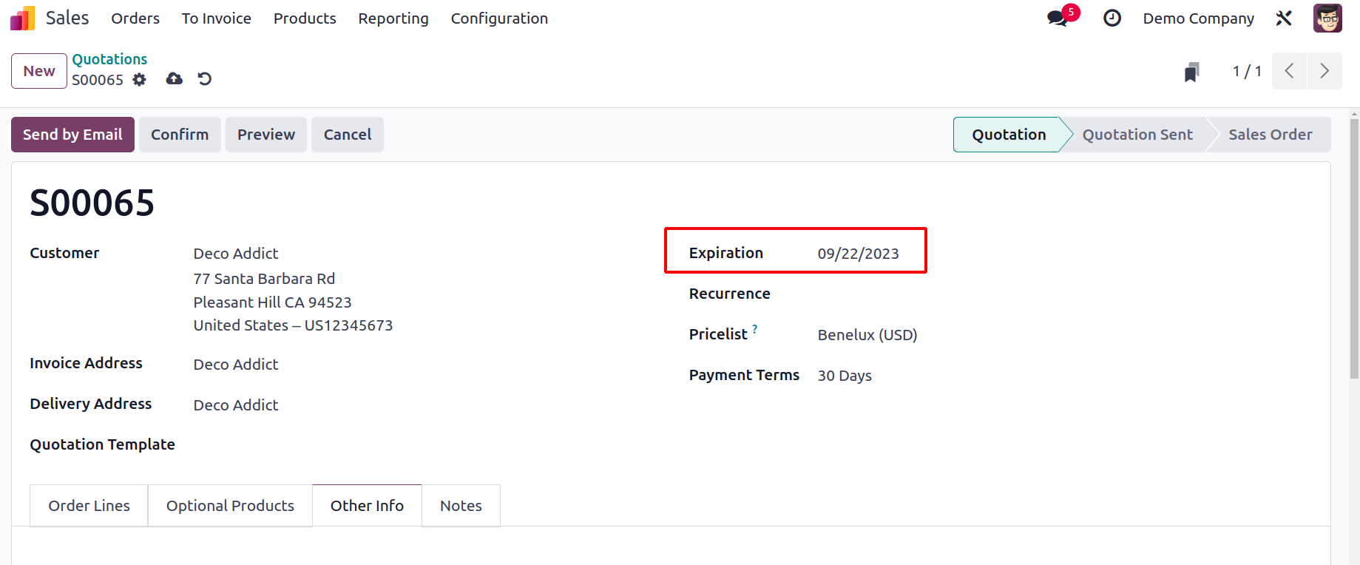Click the Sales app logo icon

pyautogui.click(x=22, y=18)
